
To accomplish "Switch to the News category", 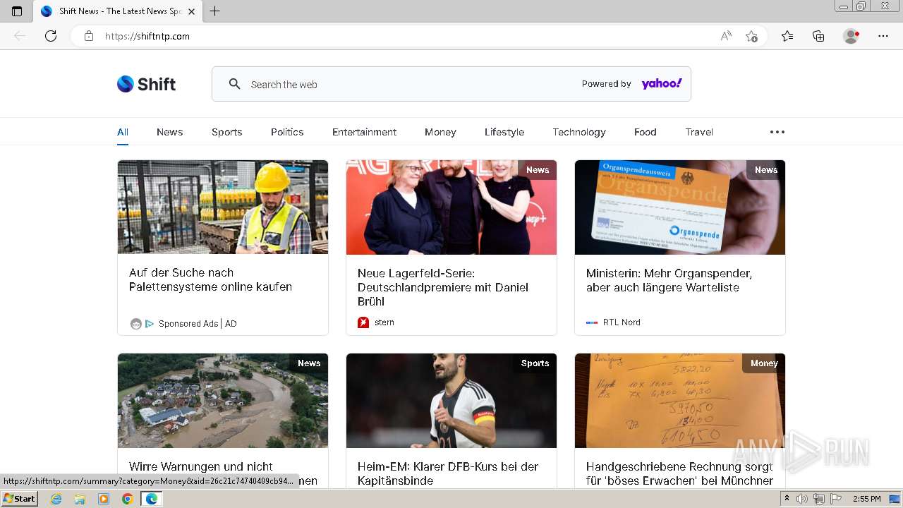I will (169, 132).
